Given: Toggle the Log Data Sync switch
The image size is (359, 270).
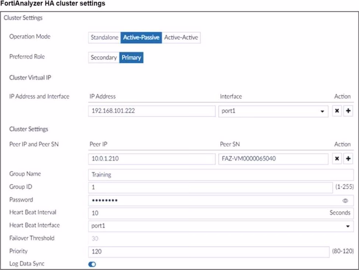Looking at the screenshot, I should pyautogui.click(x=92, y=264).
